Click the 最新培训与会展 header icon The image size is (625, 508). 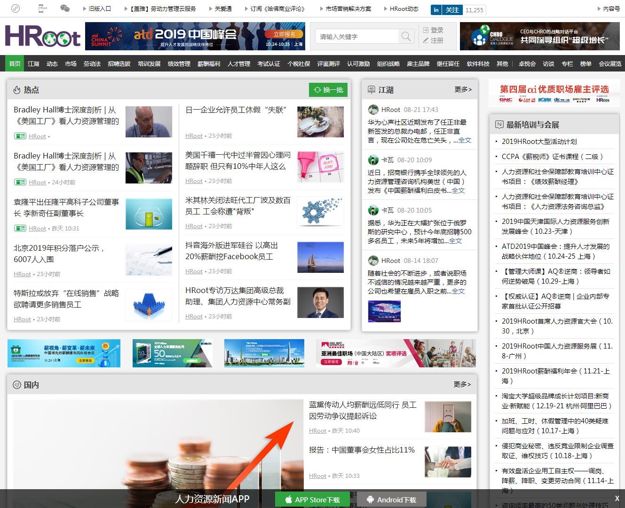pyautogui.click(x=499, y=125)
